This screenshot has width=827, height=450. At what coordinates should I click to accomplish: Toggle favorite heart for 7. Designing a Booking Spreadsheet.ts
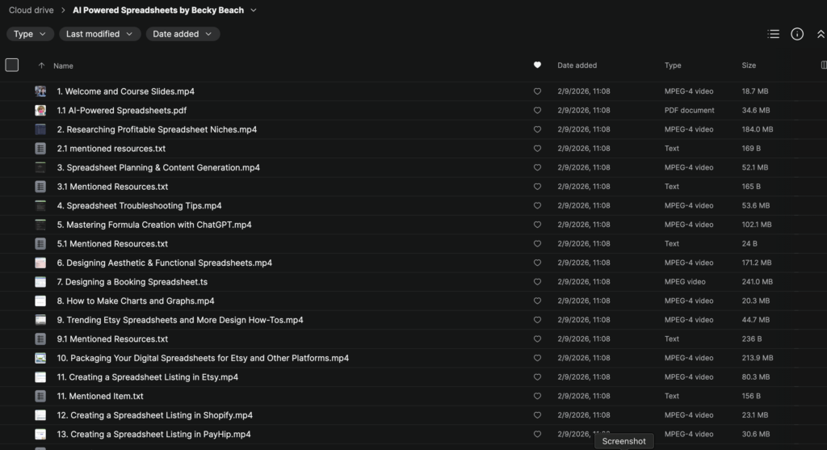tap(537, 282)
